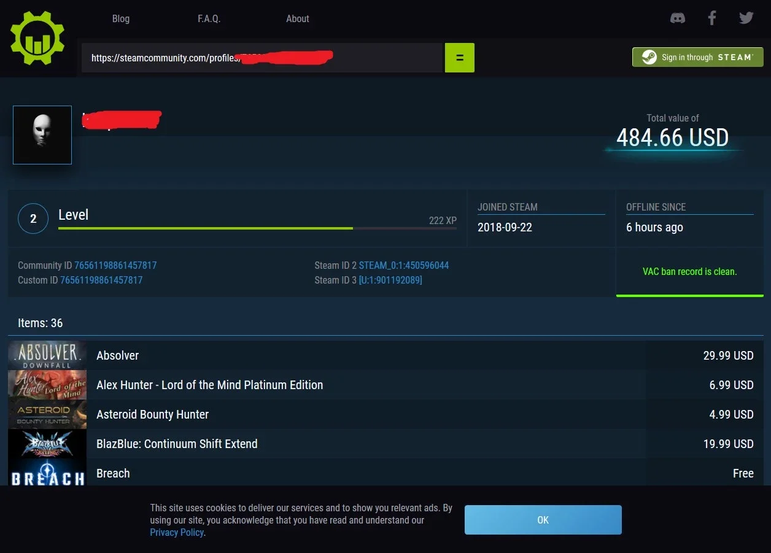Viewport: 771px width, 553px height.
Task: Click the 6.99 USD price
Action: click(x=732, y=385)
